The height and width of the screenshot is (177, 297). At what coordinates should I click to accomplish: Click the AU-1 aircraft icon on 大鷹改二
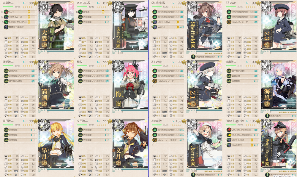6,12
